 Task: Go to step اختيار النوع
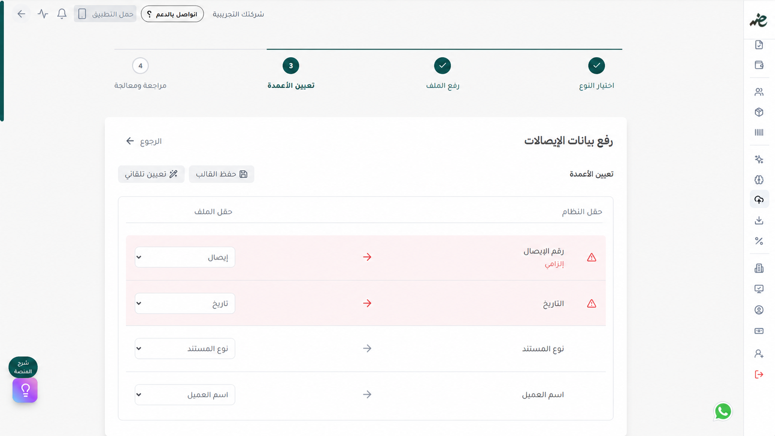pos(596,73)
